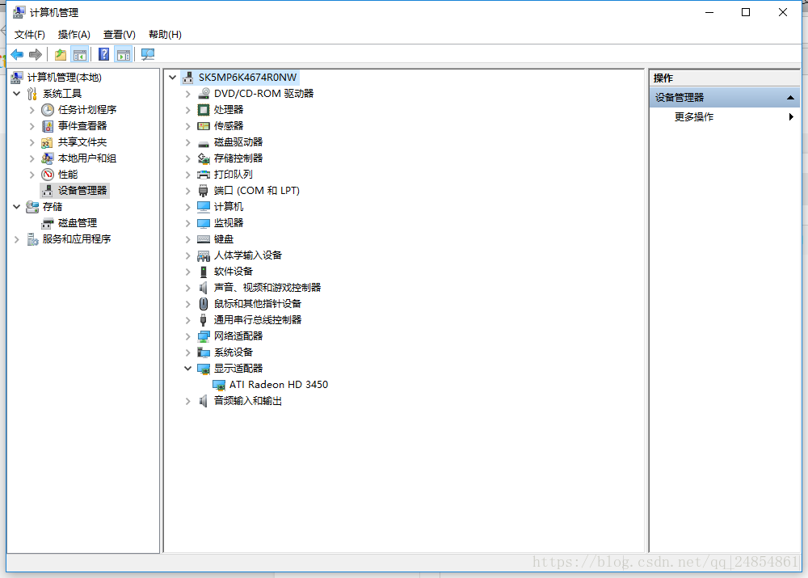
Task: Expand the 软件设备 category arrow
Action: (187, 272)
